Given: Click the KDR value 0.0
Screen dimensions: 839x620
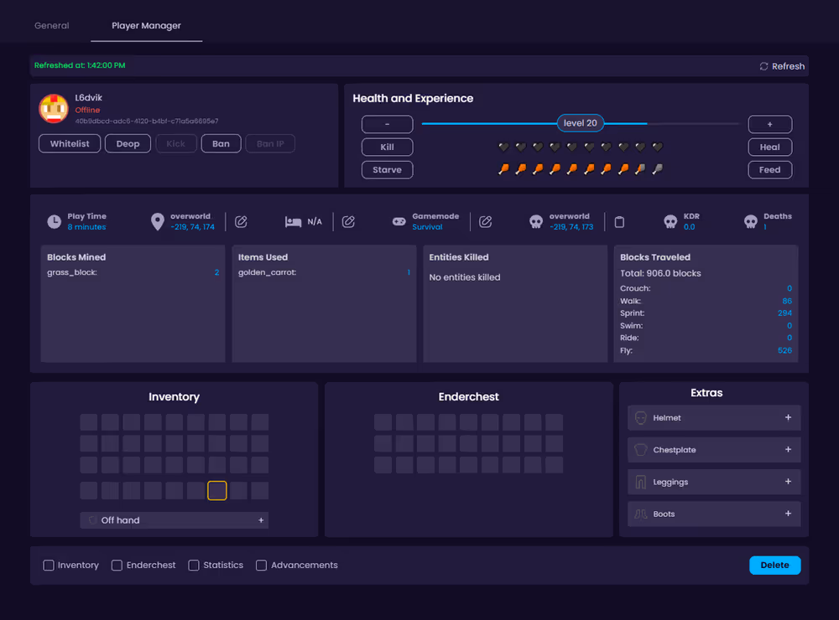Looking at the screenshot, I should (689, 227).
